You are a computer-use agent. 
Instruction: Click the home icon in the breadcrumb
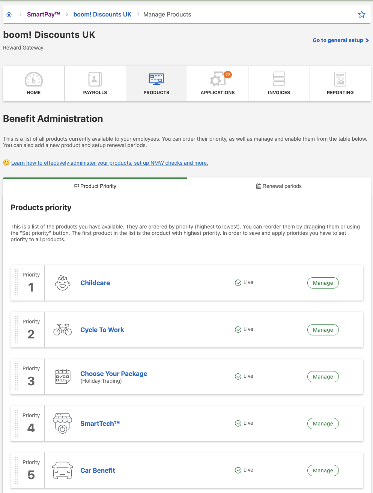click(9, 14)
